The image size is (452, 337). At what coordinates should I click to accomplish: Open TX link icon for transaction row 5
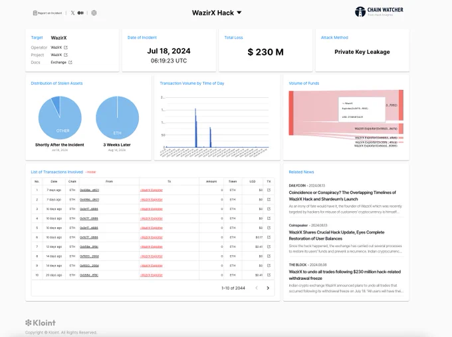[269, 228]
